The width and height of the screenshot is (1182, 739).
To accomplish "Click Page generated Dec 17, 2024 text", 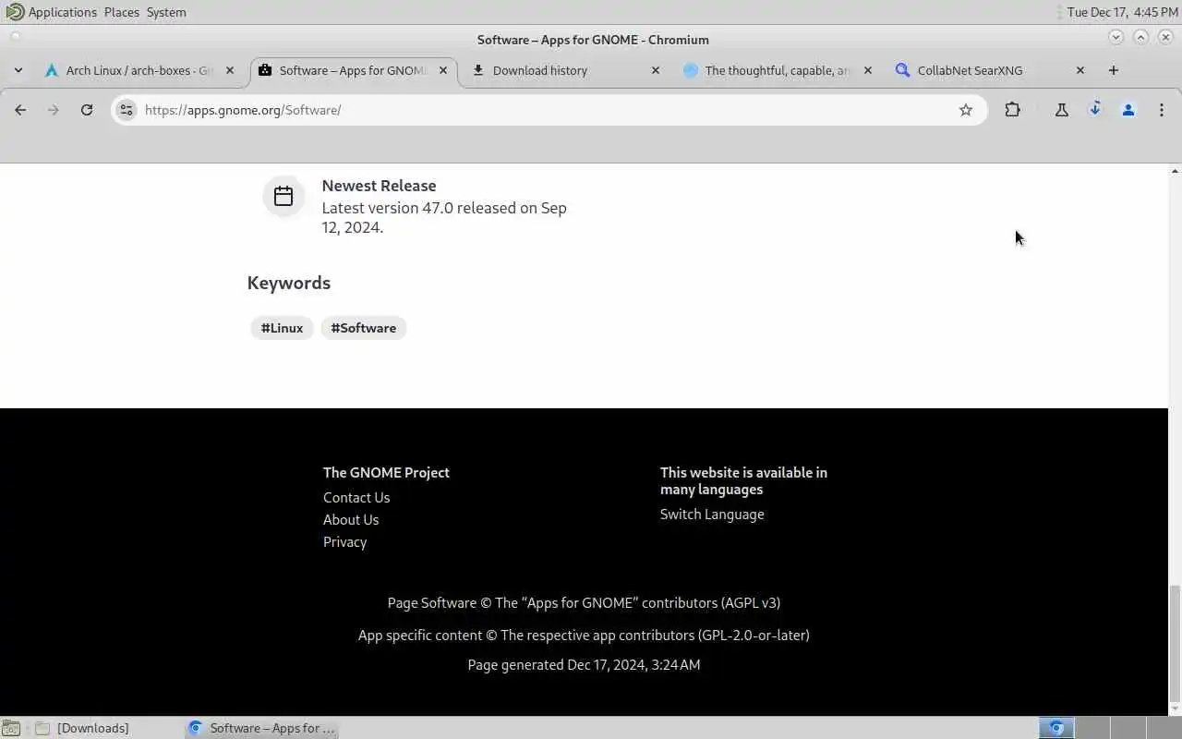I will 584,664.
